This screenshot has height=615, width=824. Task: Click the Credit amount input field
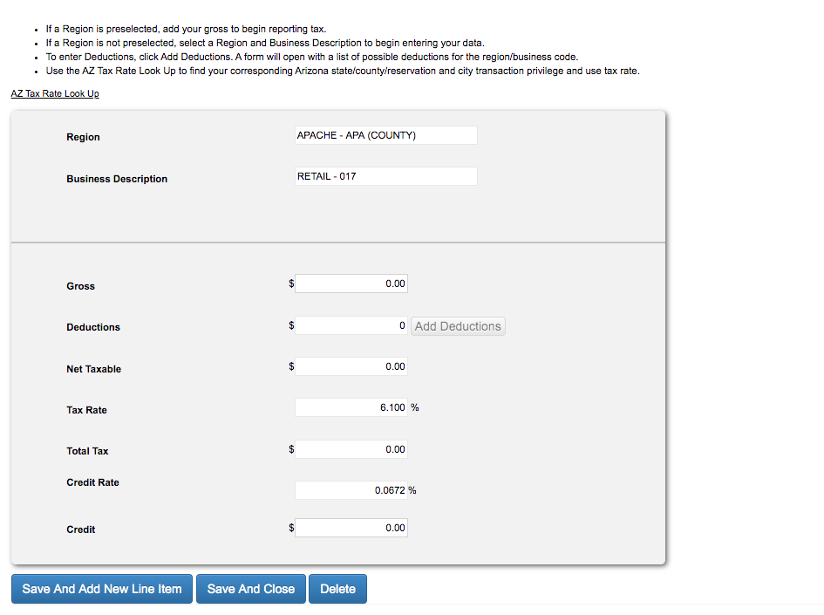[x=351, y=528]
